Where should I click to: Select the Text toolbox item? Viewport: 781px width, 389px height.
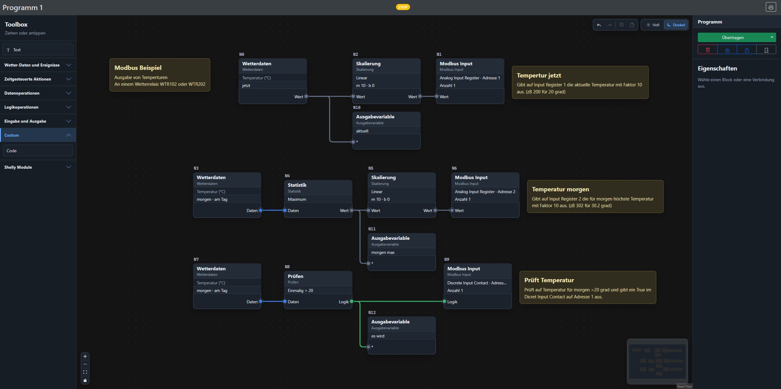point(38,50)
